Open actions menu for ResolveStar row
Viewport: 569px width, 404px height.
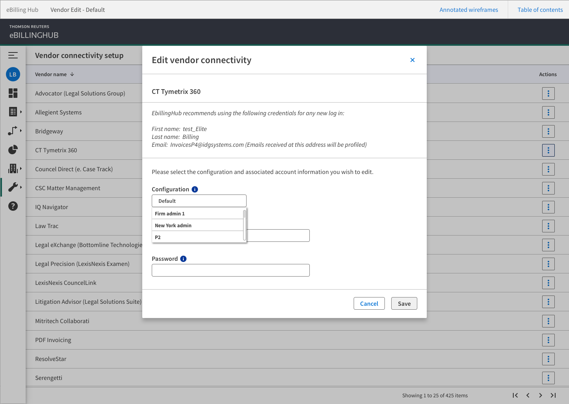click(x=548, y=359)
